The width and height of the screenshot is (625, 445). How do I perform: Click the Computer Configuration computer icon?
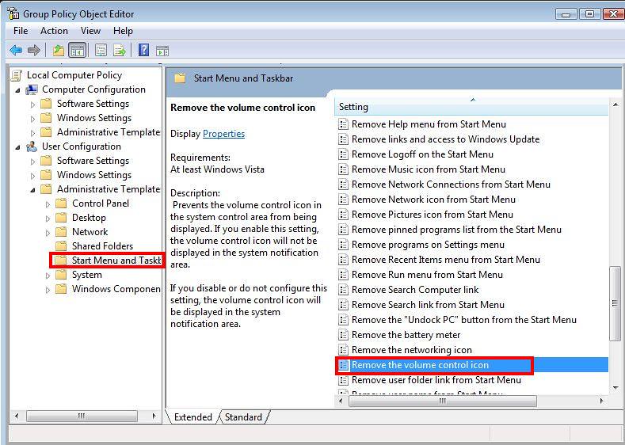pyautogui.click(x=32, y=89)
